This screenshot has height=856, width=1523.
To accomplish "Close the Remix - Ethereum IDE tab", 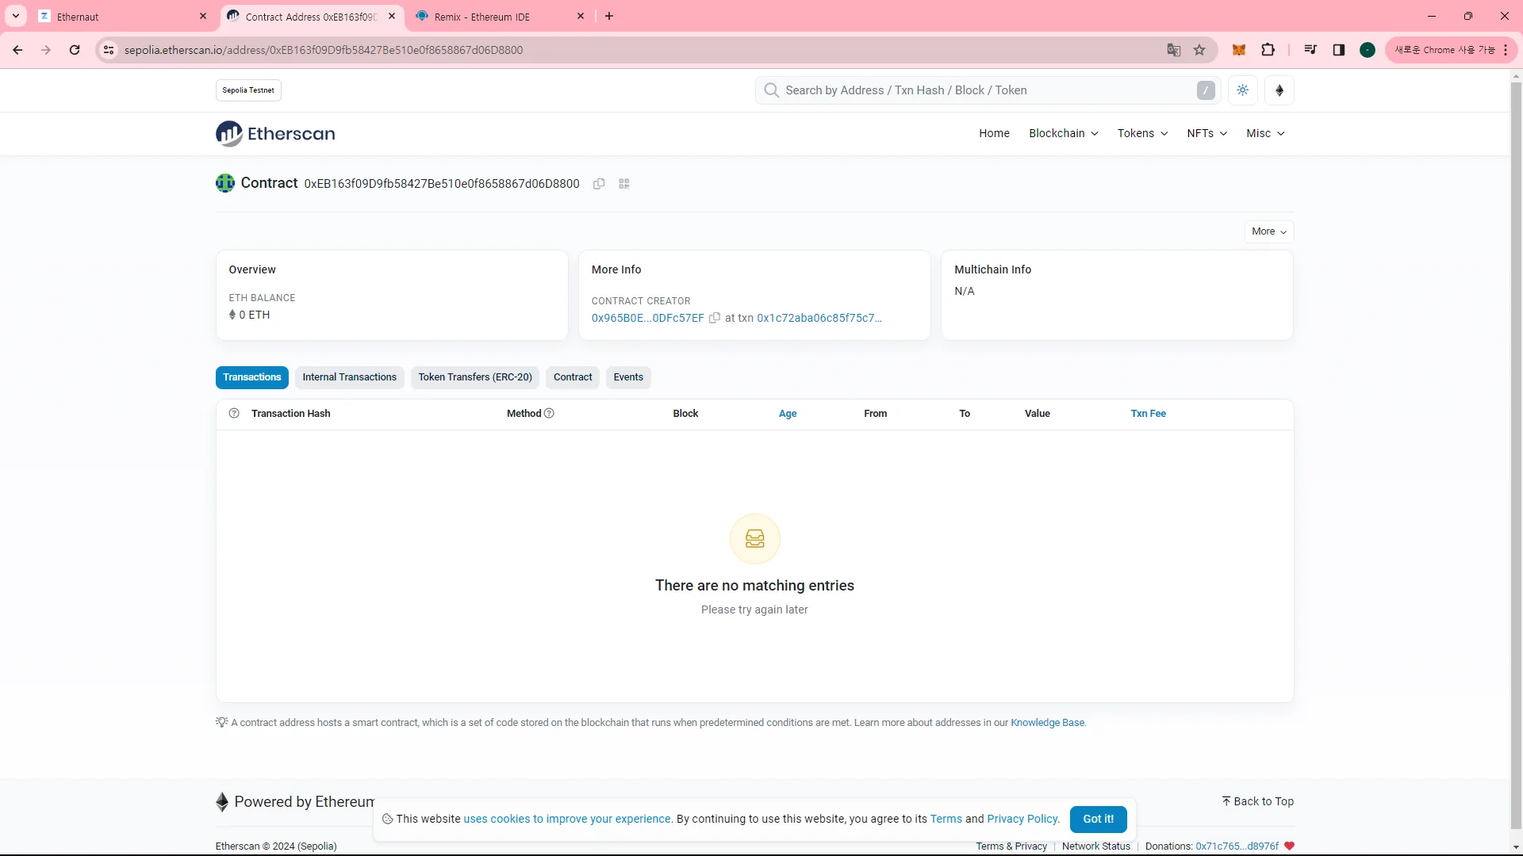I will 581,16.
